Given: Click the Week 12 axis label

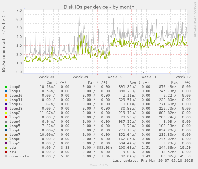Looking at the screenshot, I should click(183, 77).
